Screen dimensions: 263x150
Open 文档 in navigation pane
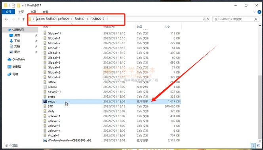17,46
